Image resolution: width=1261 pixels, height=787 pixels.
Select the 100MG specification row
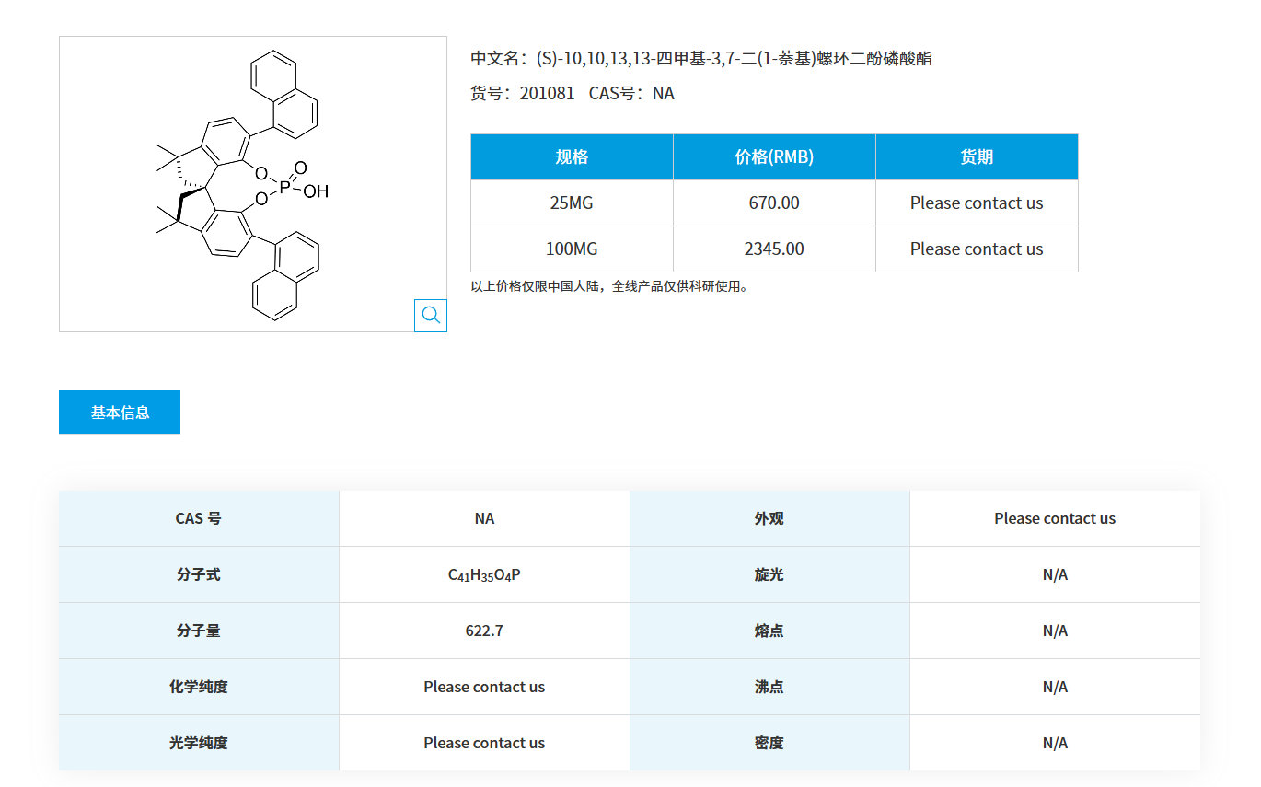click(571, 249)
